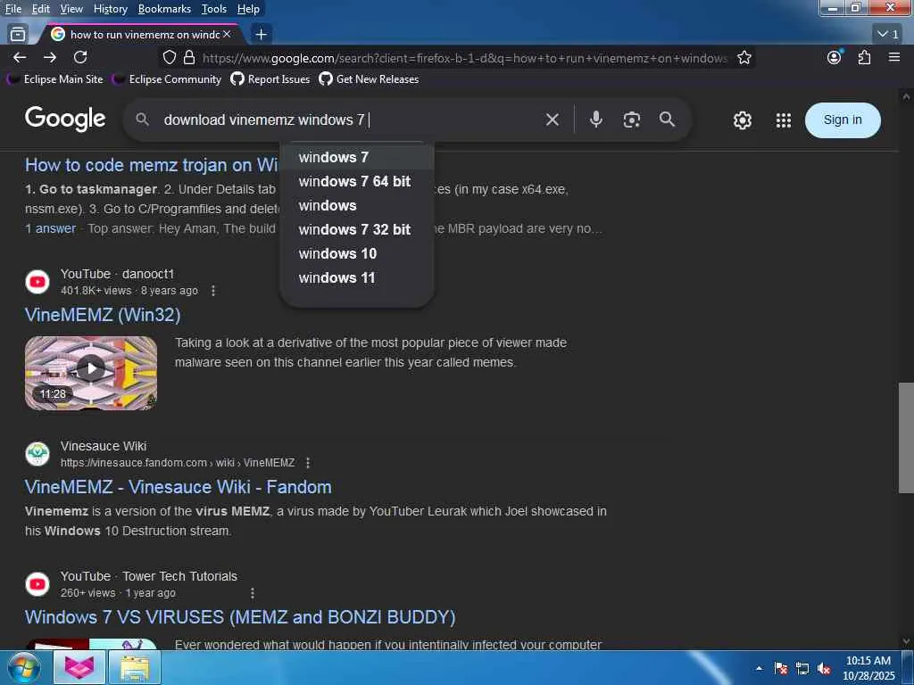Show hidden system tray icons
Viewport: 914px width, 685px height.
pos(759,668)
